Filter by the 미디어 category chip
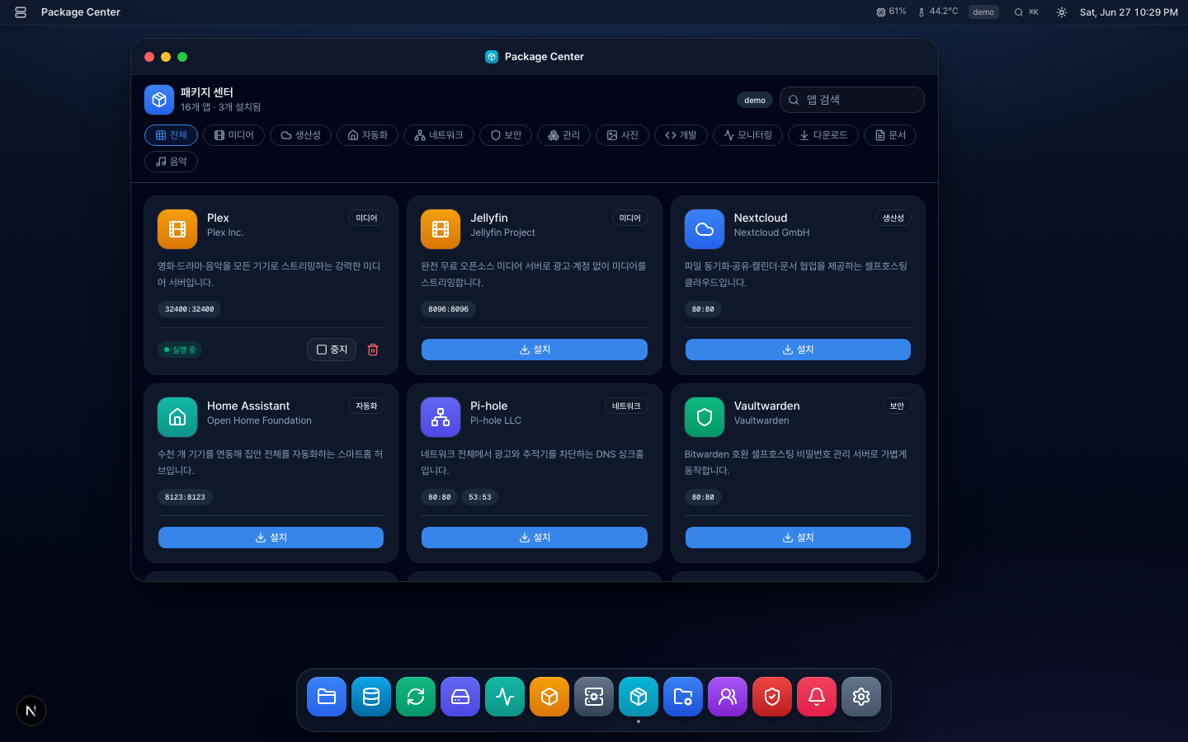This screenshot has width=1188, height=742. (234, 135)
